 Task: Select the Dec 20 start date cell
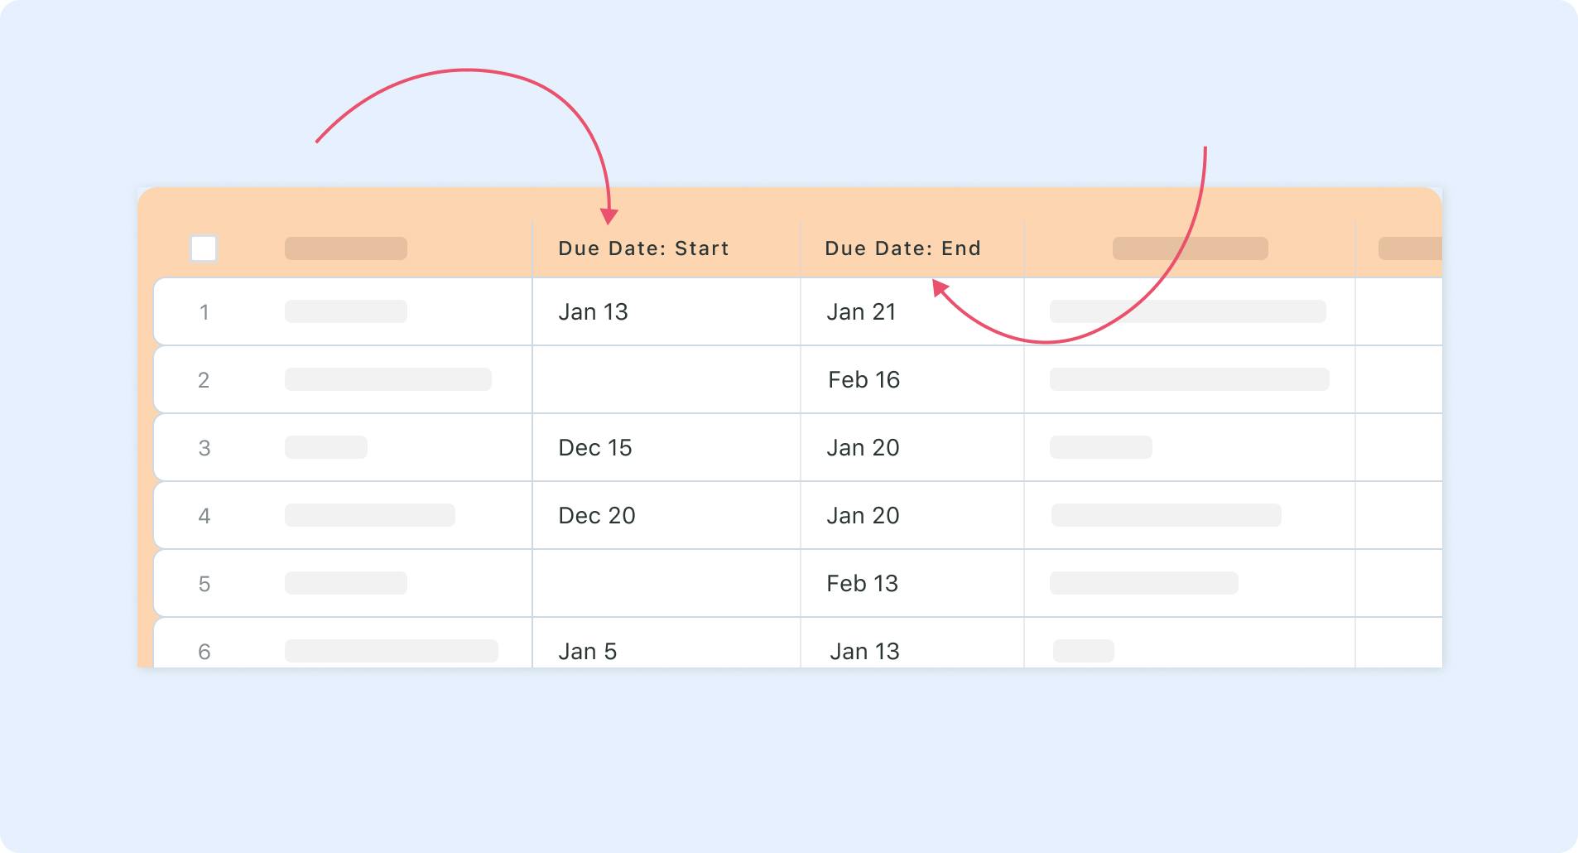pyautogui.click(x=666, y=516)
